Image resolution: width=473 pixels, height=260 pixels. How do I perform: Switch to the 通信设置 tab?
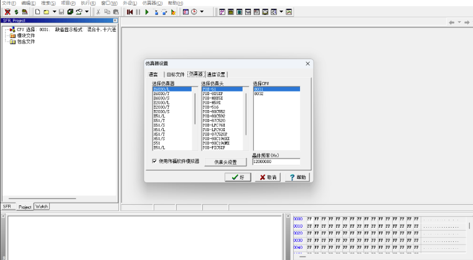point(217,74)
